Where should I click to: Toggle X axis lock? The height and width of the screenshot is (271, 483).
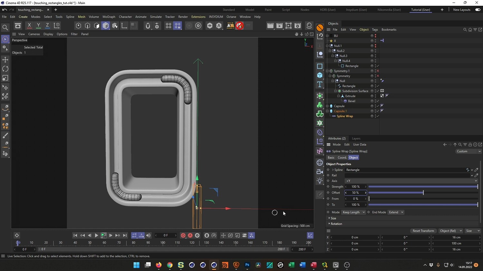29,25
